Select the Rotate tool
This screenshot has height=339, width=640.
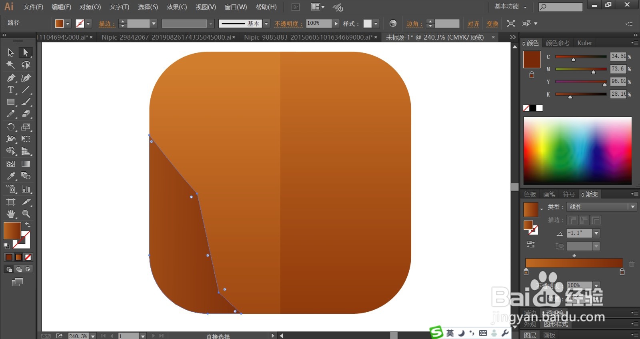pos(11,127)
